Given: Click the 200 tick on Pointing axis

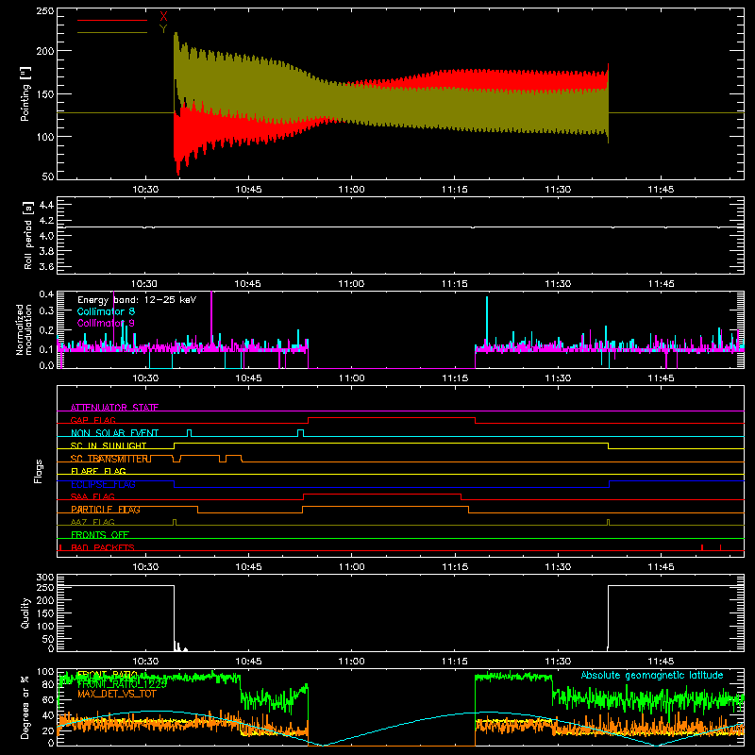Looking at the screenshot, I should tap(45, 51).
